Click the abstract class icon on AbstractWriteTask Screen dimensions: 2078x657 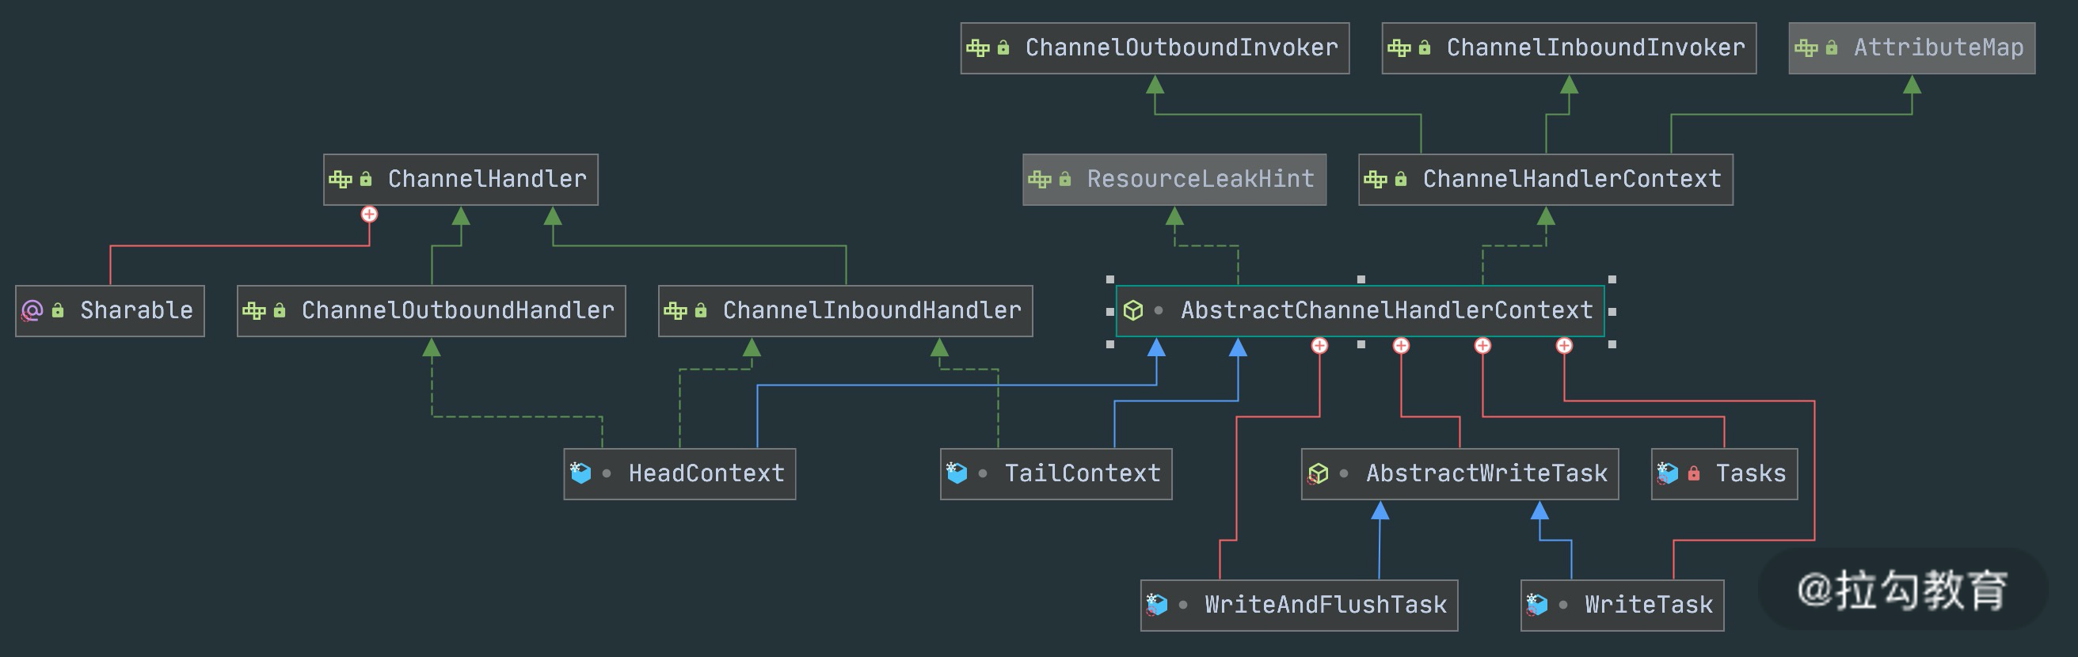[x=1318, y=474]
